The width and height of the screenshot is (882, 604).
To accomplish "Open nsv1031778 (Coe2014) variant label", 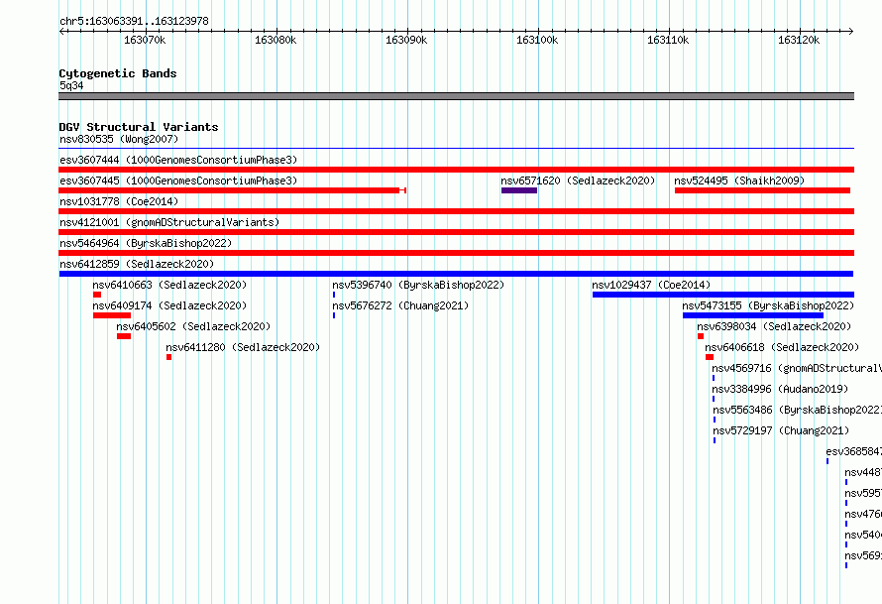I will tap(119, 201).
